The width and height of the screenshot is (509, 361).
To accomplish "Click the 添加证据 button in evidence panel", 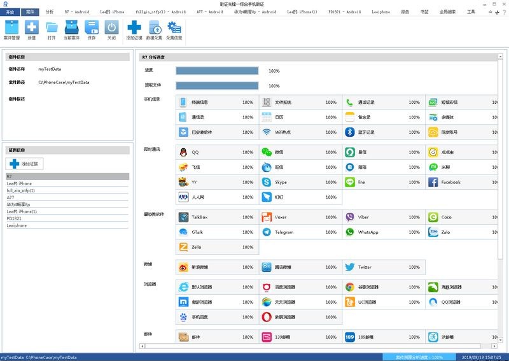I will pos(24,164).
